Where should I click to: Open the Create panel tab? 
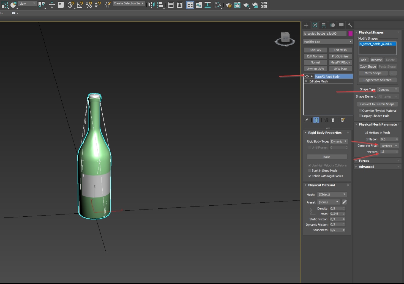point(306,25)
